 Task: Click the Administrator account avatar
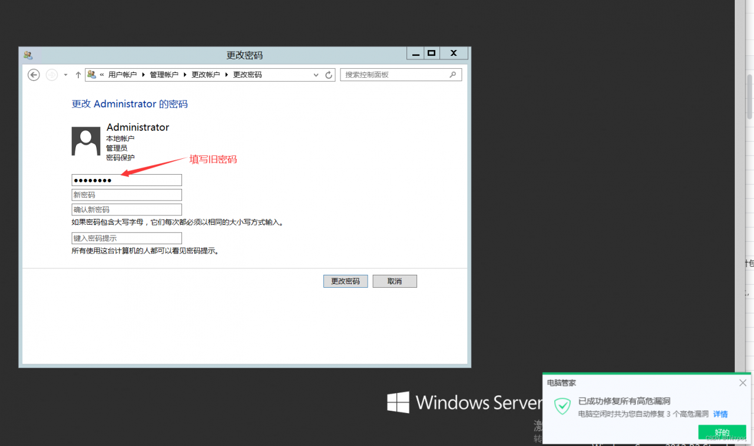pyautogui.click(x=86, y=141)
